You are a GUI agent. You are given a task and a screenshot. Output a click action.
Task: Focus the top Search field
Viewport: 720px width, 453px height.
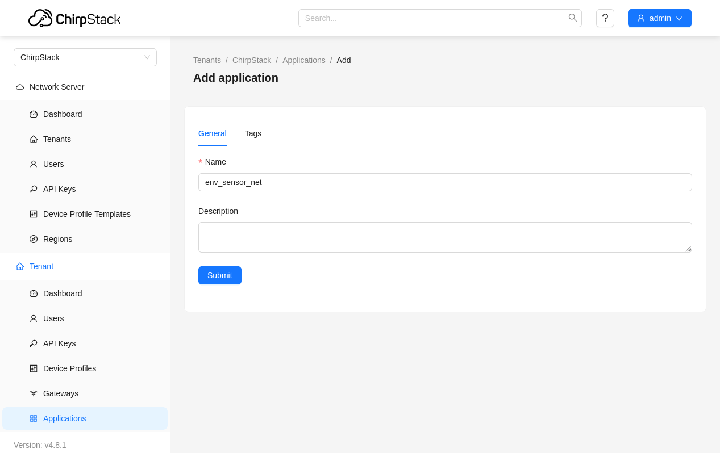(x=431, y=18)
